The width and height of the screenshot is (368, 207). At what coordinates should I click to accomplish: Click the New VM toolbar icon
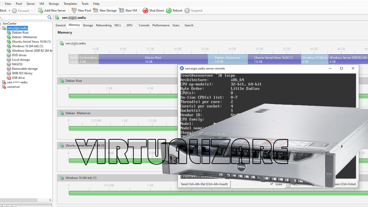121,10
